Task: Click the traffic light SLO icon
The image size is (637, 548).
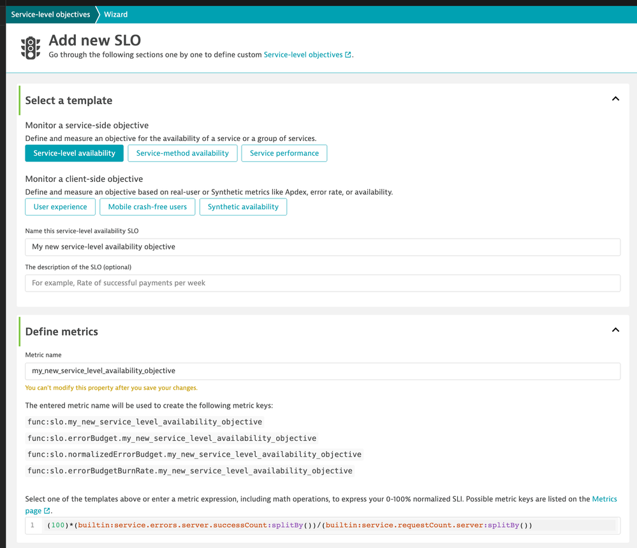Action: pos(31,48)
